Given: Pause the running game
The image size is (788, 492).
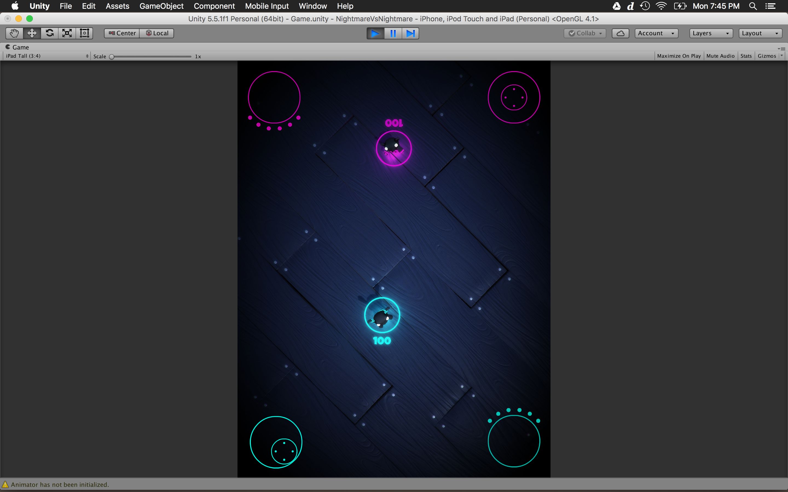Looking at the screenshot, I should coord(393,34).
